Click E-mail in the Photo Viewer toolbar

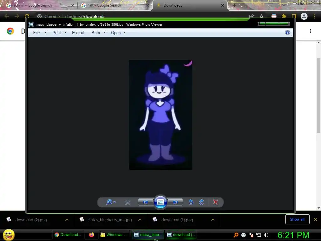click(78, 33)
